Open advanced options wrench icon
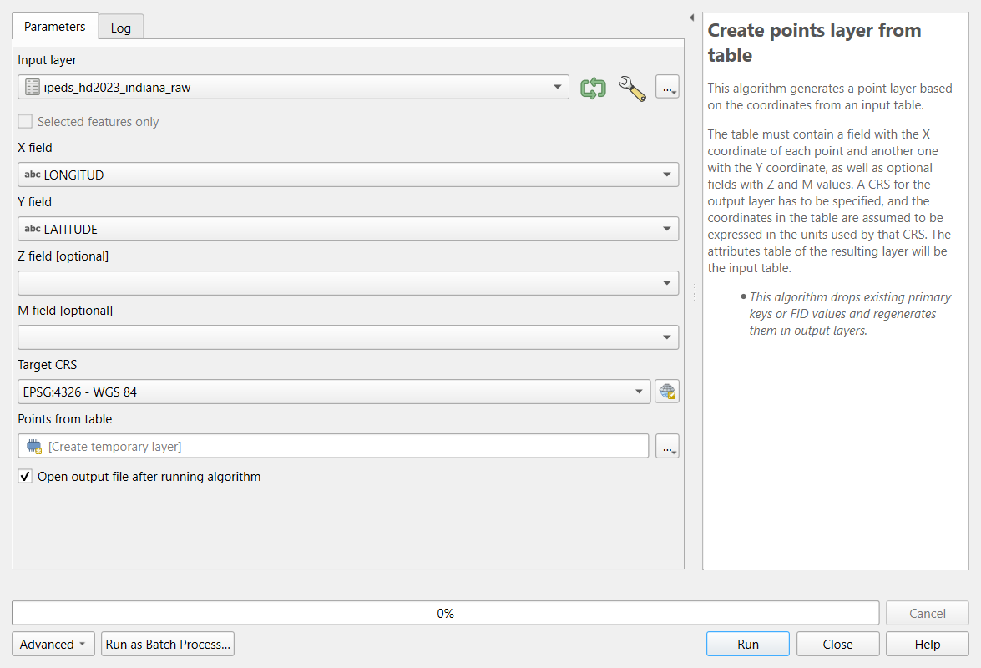Image resolution: width=981 pixels, height=668 pixels. coord(632,89)
